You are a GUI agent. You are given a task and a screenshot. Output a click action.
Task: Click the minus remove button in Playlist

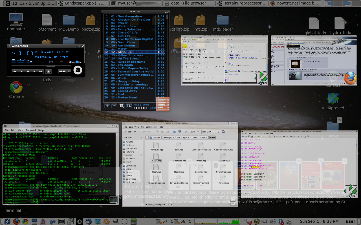pyautogui.click(x=114, y=106)
